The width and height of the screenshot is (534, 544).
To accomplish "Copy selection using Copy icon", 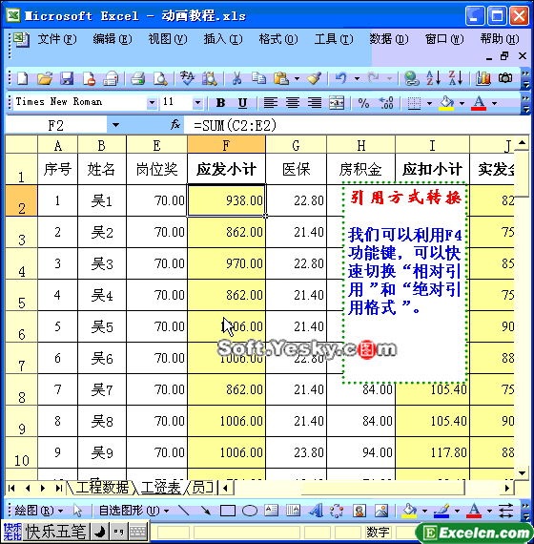I will [x=258, y=78].
